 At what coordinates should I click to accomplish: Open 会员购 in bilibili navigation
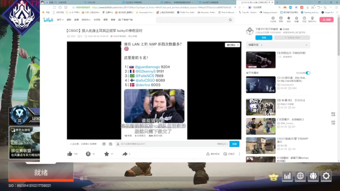[x=97, y=20]
